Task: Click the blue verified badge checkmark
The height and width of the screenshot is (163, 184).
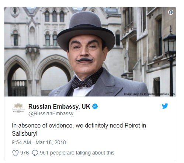Action: pyautogui.click(x=95, y=106)
